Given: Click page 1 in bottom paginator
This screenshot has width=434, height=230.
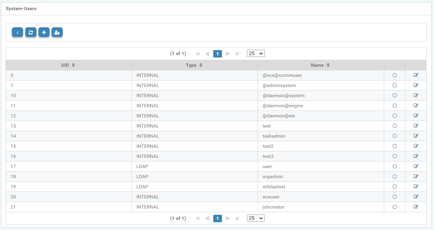Looking at the screenshot, I should coord(217,218).
